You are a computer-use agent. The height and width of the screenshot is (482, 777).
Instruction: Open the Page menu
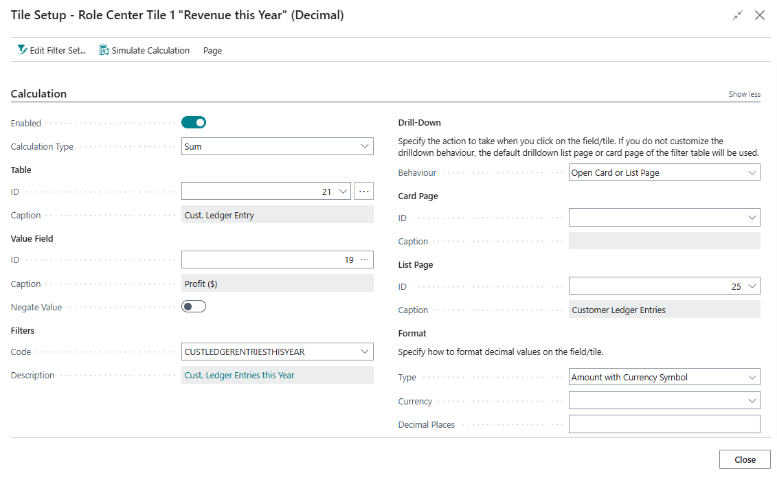pyautogui.click(x=212, y=50)
